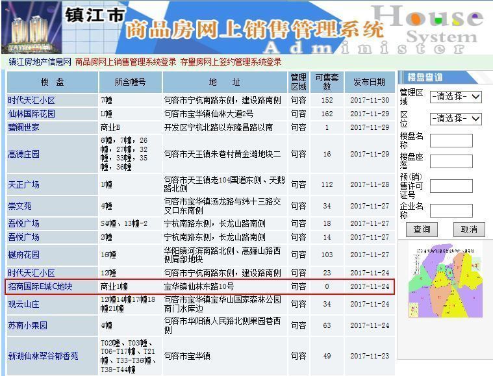
Task: Open 碧澜世家 listing
Action: [23, 127]
